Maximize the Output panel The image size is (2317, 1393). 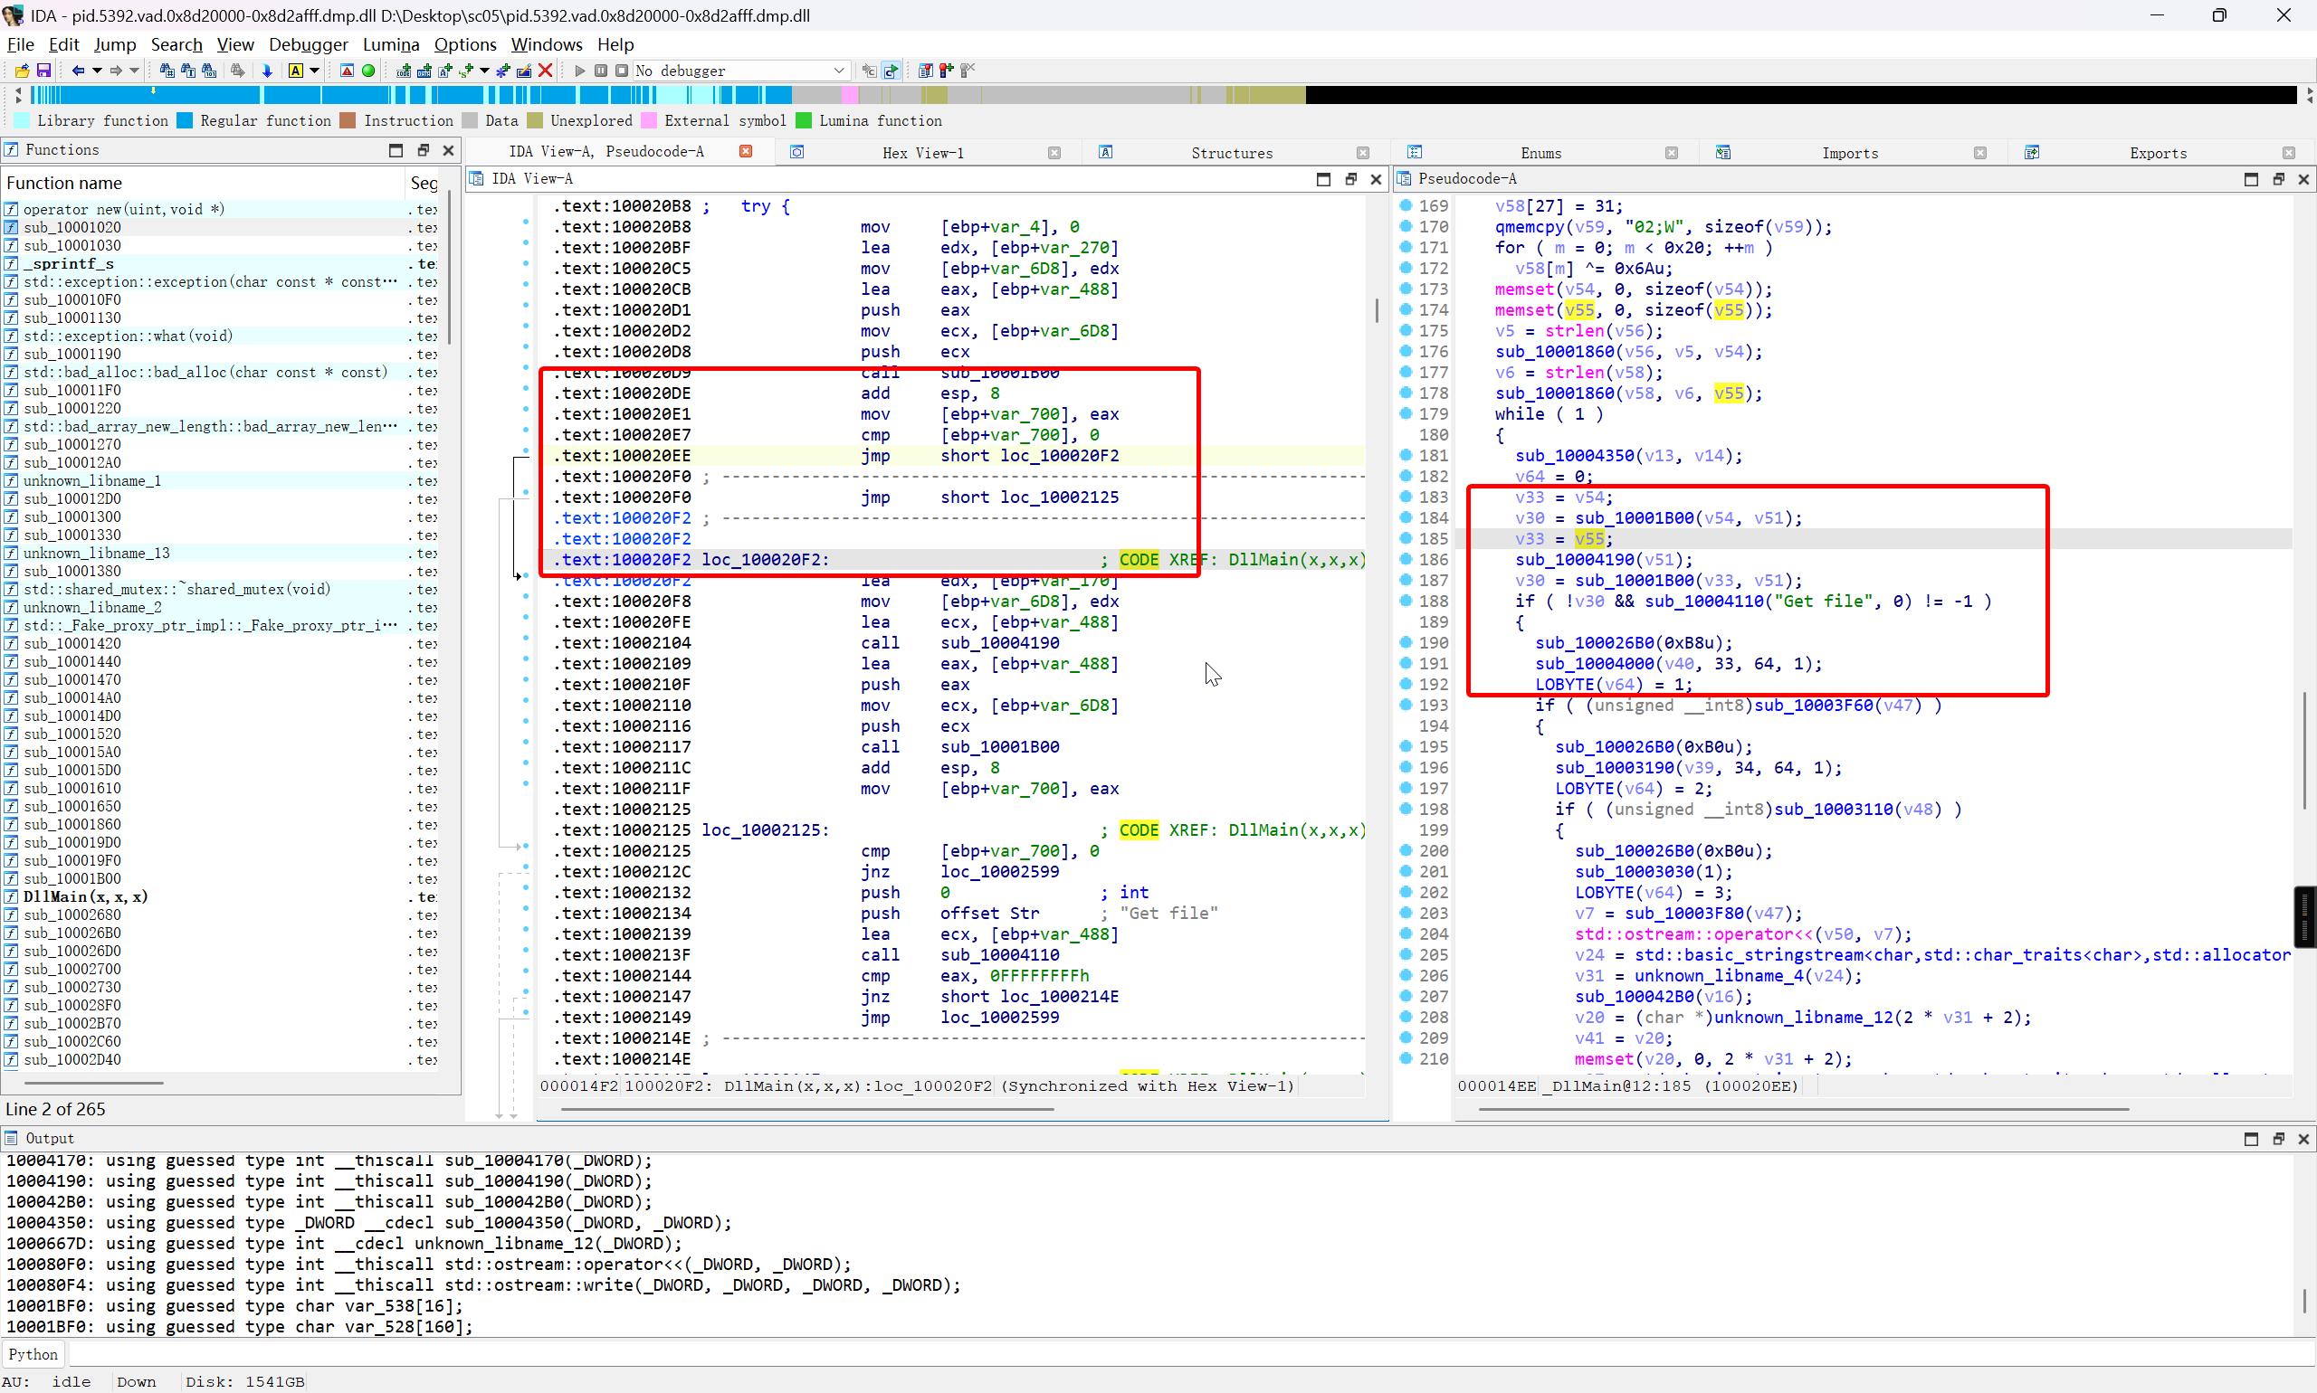(2251, 1139)
